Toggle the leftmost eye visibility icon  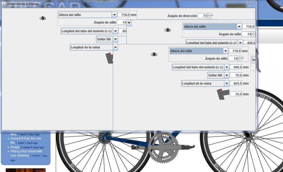click(43, 18)
